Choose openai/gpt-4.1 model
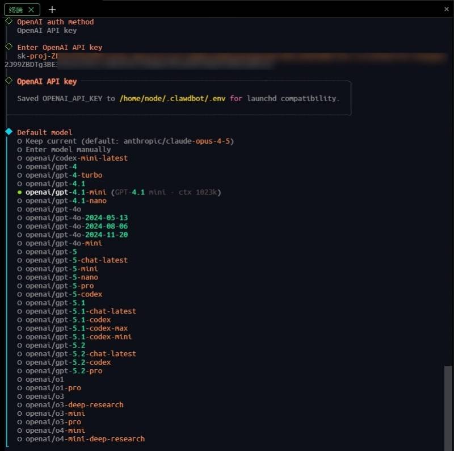 tap(51, 184)
